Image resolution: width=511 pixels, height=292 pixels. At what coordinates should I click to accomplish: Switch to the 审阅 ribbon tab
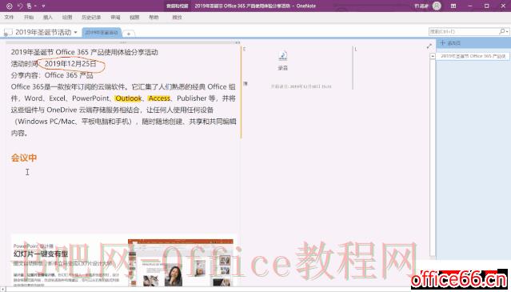tap(115, 18)
